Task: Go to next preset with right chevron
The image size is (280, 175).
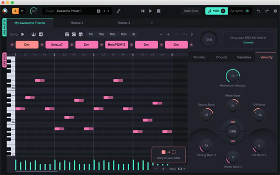Action: [x=108, y=11]
